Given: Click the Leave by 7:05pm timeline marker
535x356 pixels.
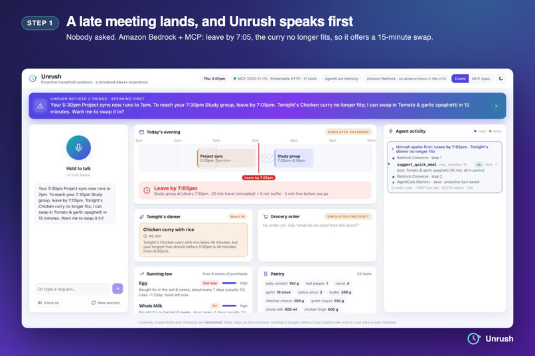Looking at the screenshot, I should point(259,178).
